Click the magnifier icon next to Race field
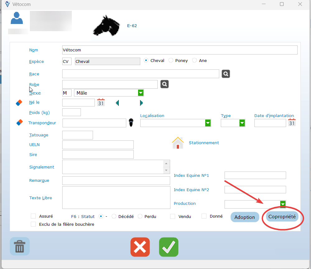 226,74
